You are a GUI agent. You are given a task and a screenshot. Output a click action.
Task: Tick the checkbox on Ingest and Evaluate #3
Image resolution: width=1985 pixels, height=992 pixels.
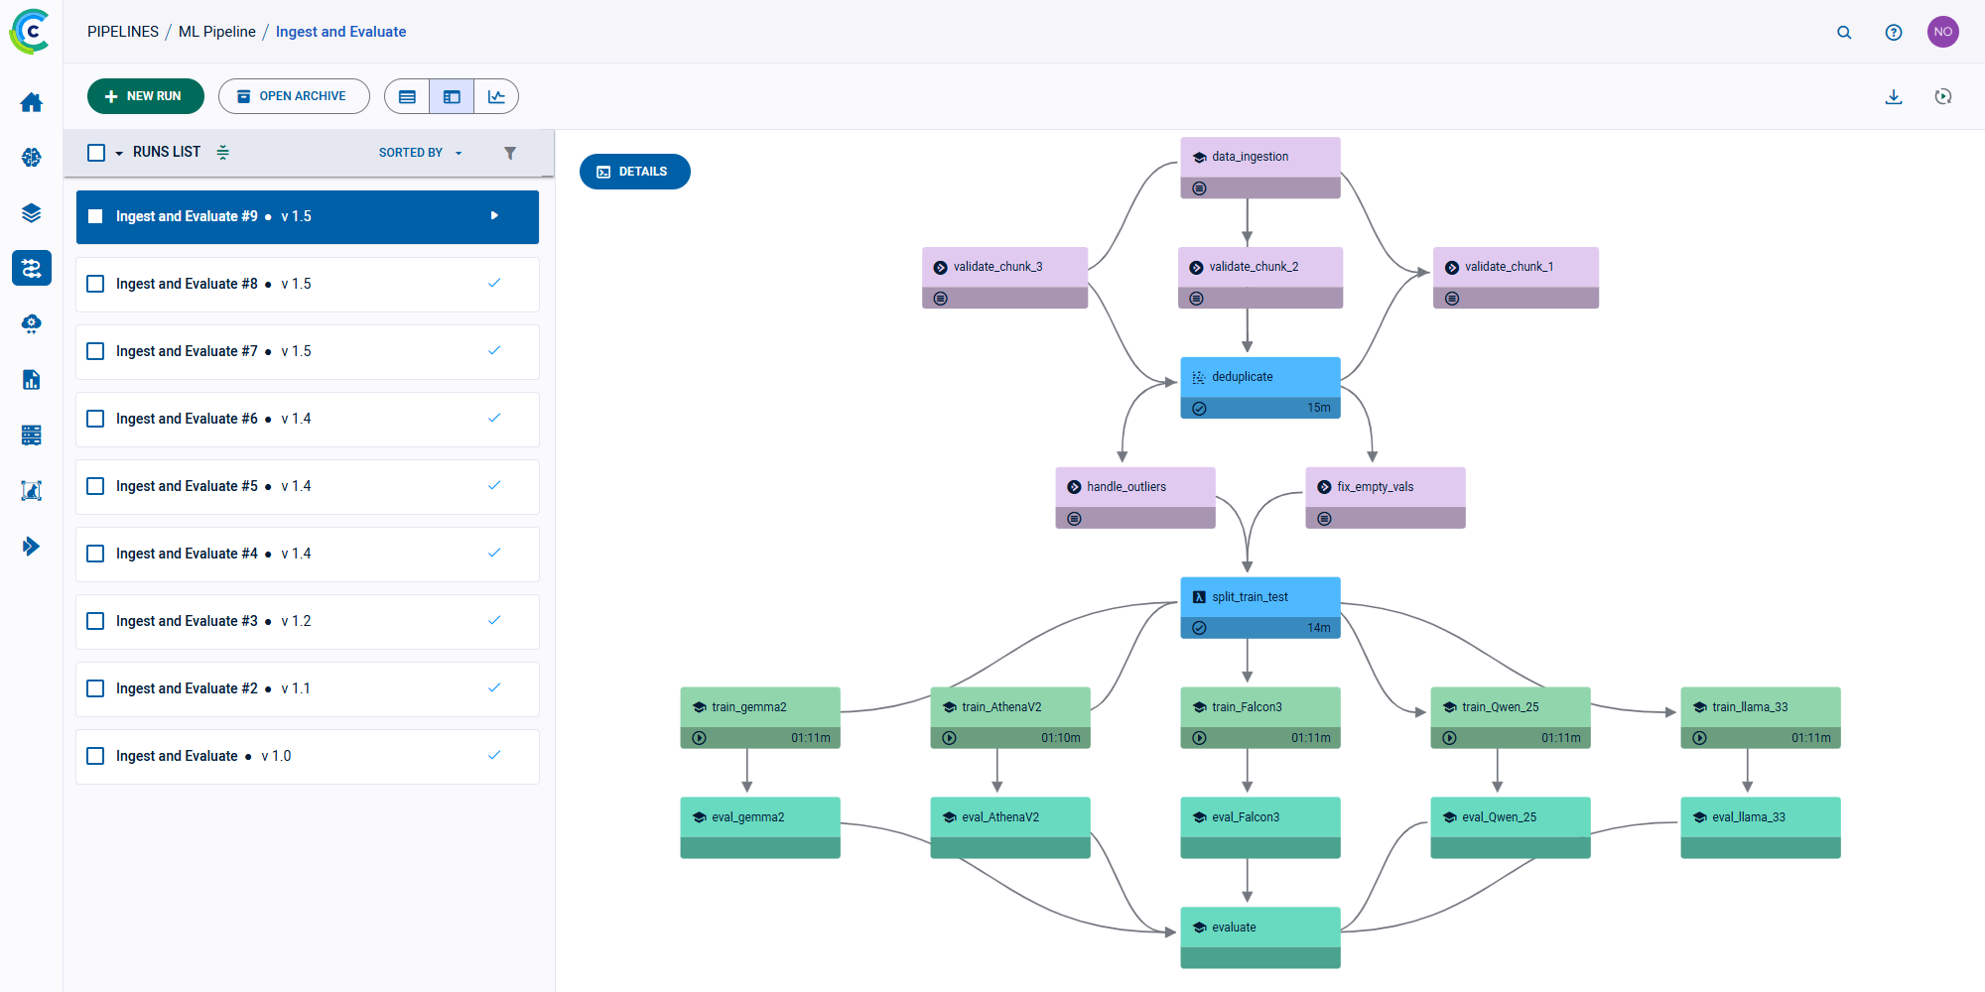pyautogui.click(x=94, y=621)
